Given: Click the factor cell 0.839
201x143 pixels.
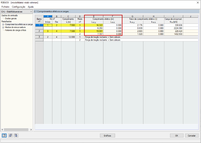Looking at the screenshot, I should (x=133, y=28).
